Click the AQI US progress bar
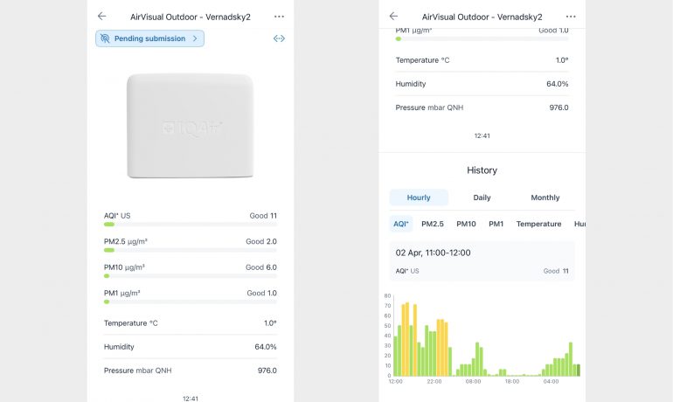 click(x=190, y=225)
